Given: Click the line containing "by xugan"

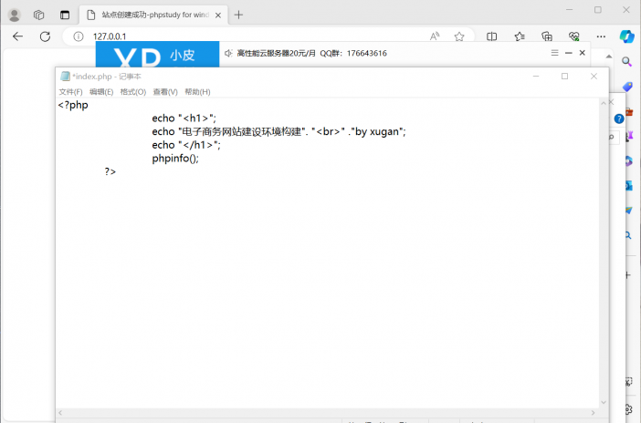Looking at the screenshot, I should click(278, 132).
